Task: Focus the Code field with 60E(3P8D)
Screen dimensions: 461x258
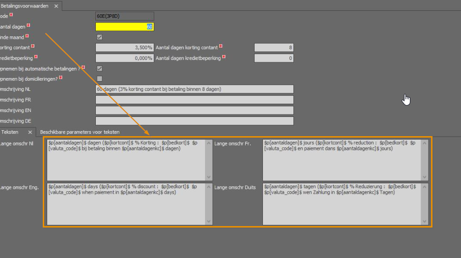Action: (x=124, y=16)
